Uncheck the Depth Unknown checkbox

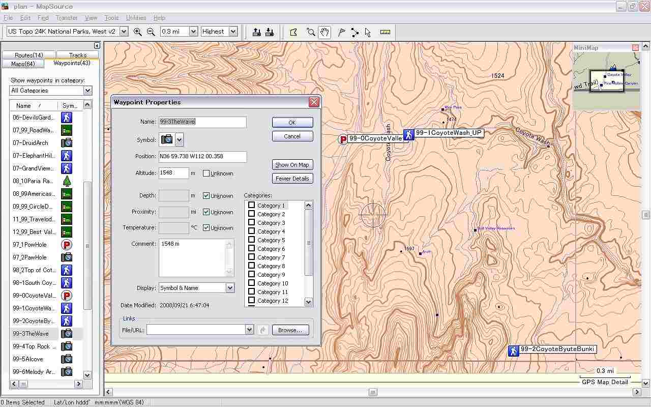(206, 196)
